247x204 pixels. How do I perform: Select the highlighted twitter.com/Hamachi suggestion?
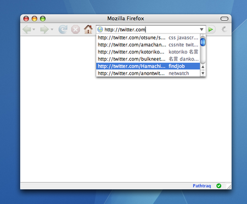tap(148, 66)
